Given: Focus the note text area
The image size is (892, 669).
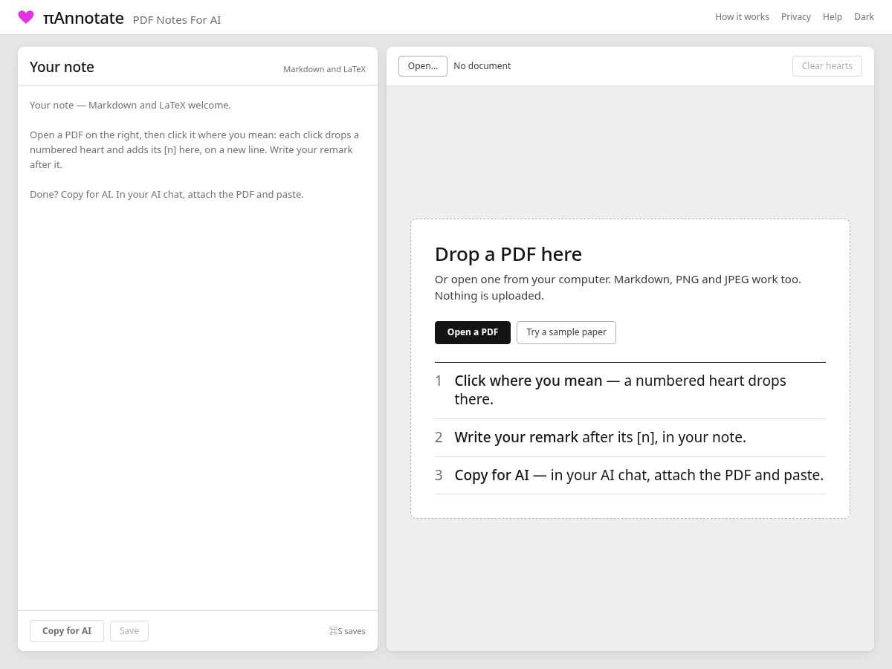Looking at the screenshot, I should (198, 348).
